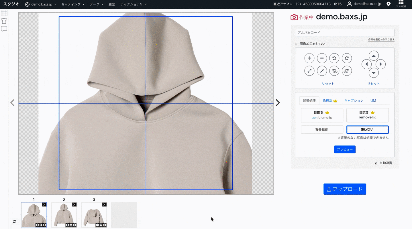The width and height of the screenshot is (412, 229).
Task: Click the zoom out minus icon
Action: coord(322,58)
